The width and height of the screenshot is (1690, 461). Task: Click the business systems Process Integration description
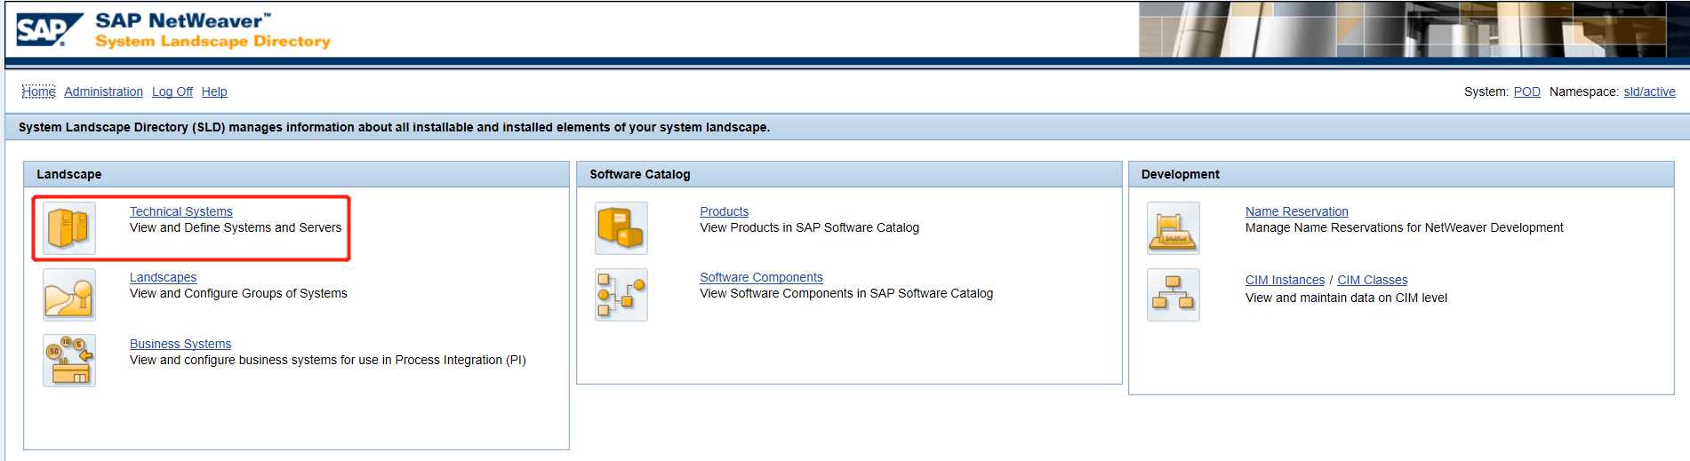328,360
